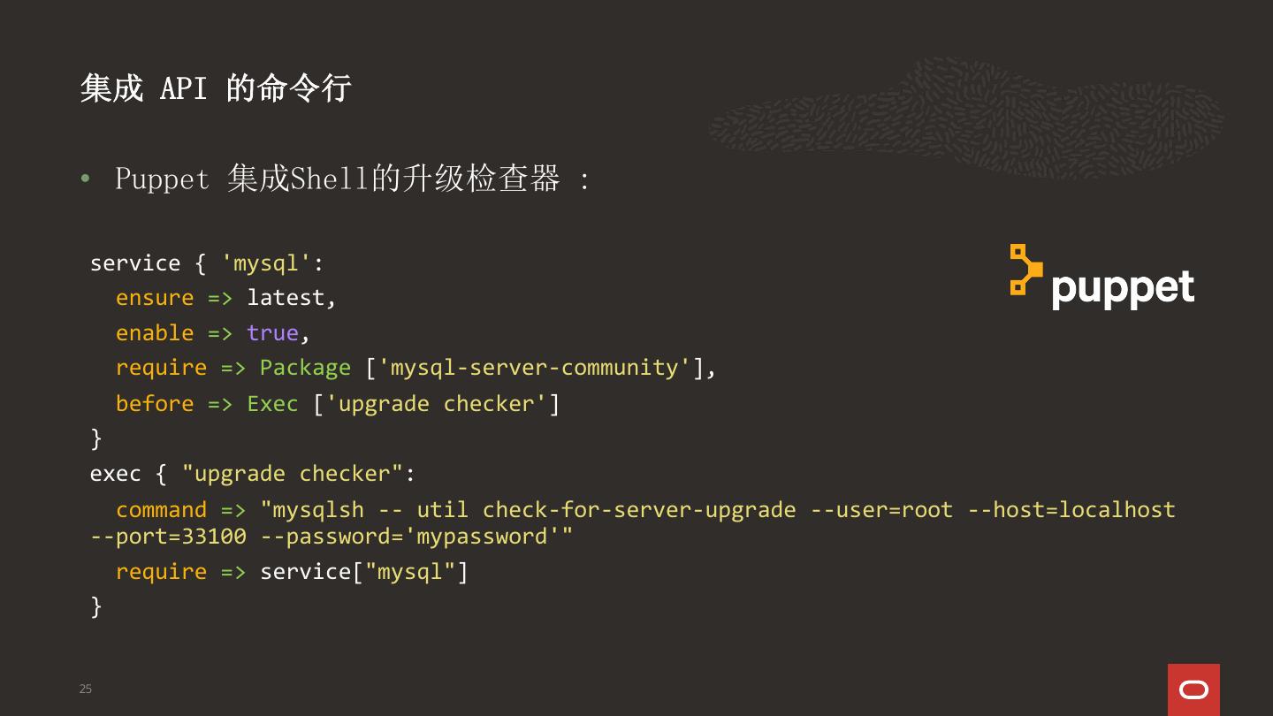
Task: Click the orange Puppet logo symbol
Action: tap(1025, 269)
